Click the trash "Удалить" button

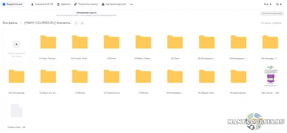click(x=64, y=4)
